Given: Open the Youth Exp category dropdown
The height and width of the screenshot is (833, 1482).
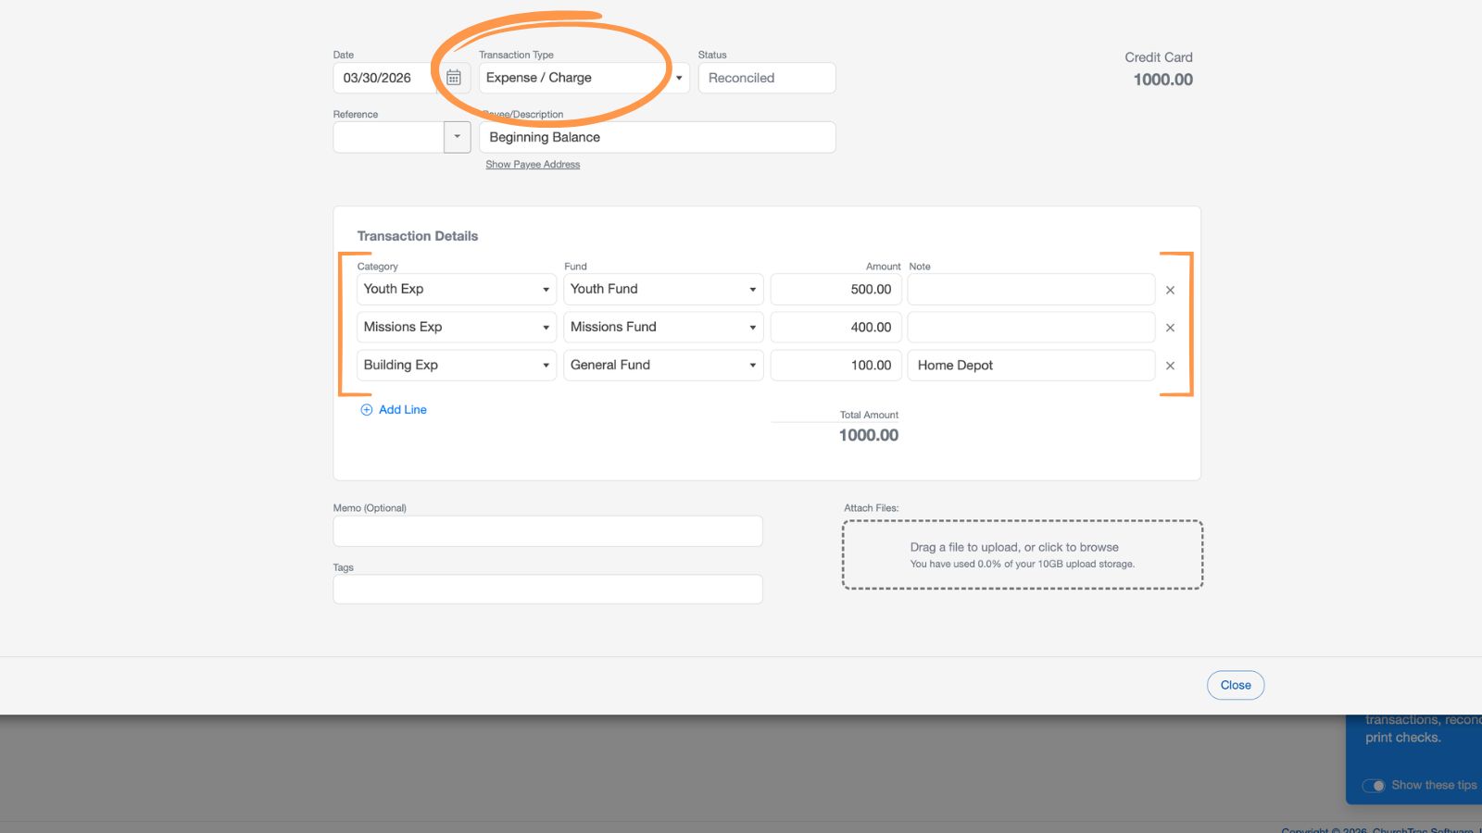Looking at the screenshot, I should (x=456, y=290).
